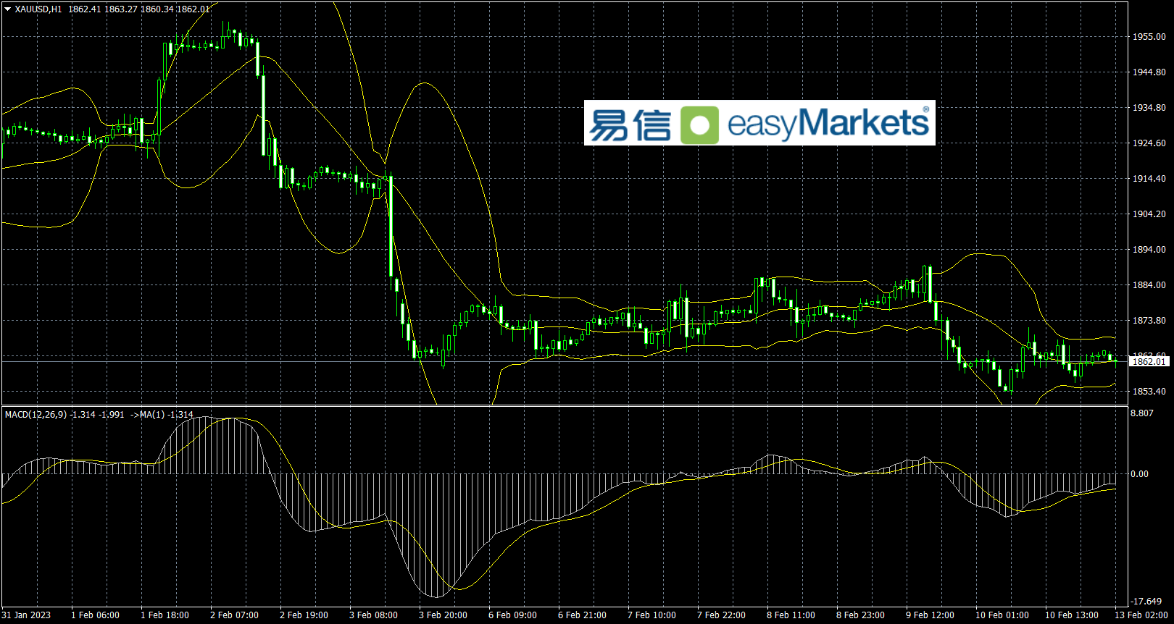Click the 1894.00 price scale label
The height and width of the screenshot is (624, 1174).
pos(1149,250)
